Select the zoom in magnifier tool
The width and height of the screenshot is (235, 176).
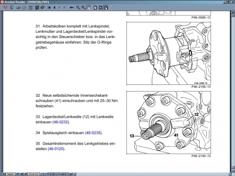(83, 8)
